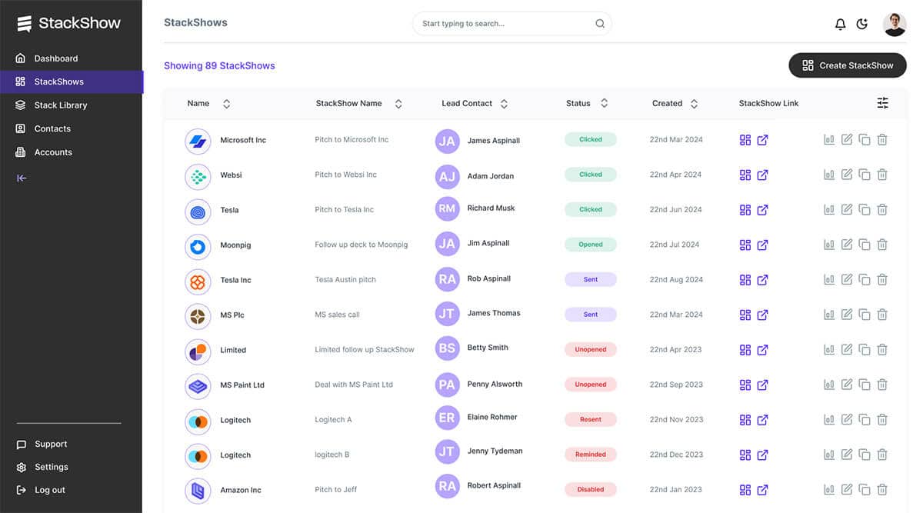This screenshot has width=923, height=513.
Task: Click the StackShow grid link icon for Amazon Inc
Action: (745, 489)
